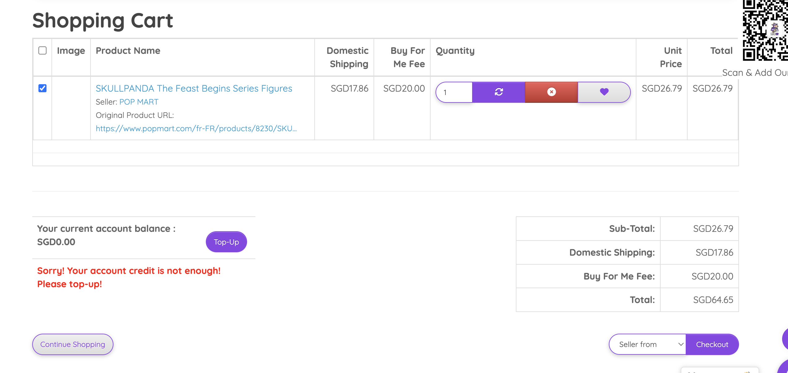Click the upper purple floating circle at right edge
The image size is (788, 373).
pos(785,339)
